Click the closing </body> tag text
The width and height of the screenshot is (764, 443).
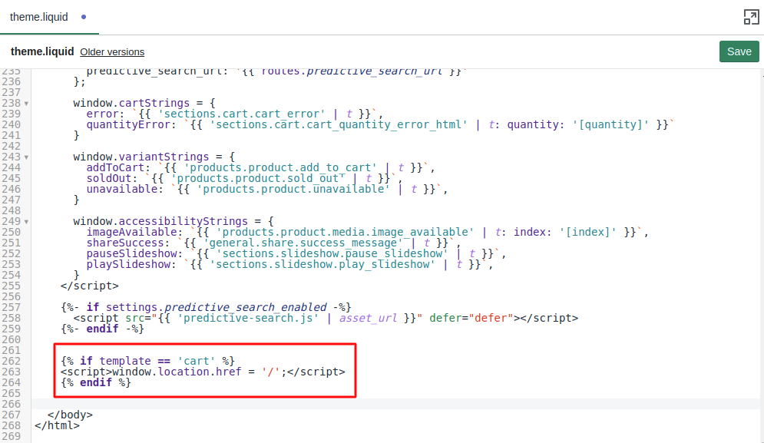[x=70, y=415]
